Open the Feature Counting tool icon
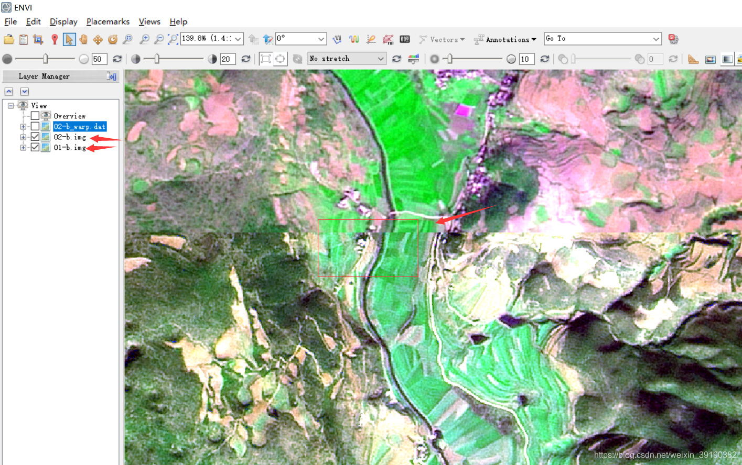Image resolution: width=742 pixels, height=465 pixels. coord(405,39)
